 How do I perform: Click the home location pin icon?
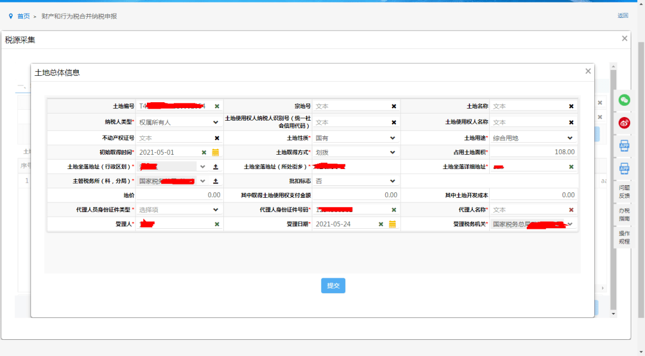pyautogui.click(x=11, y=16)
